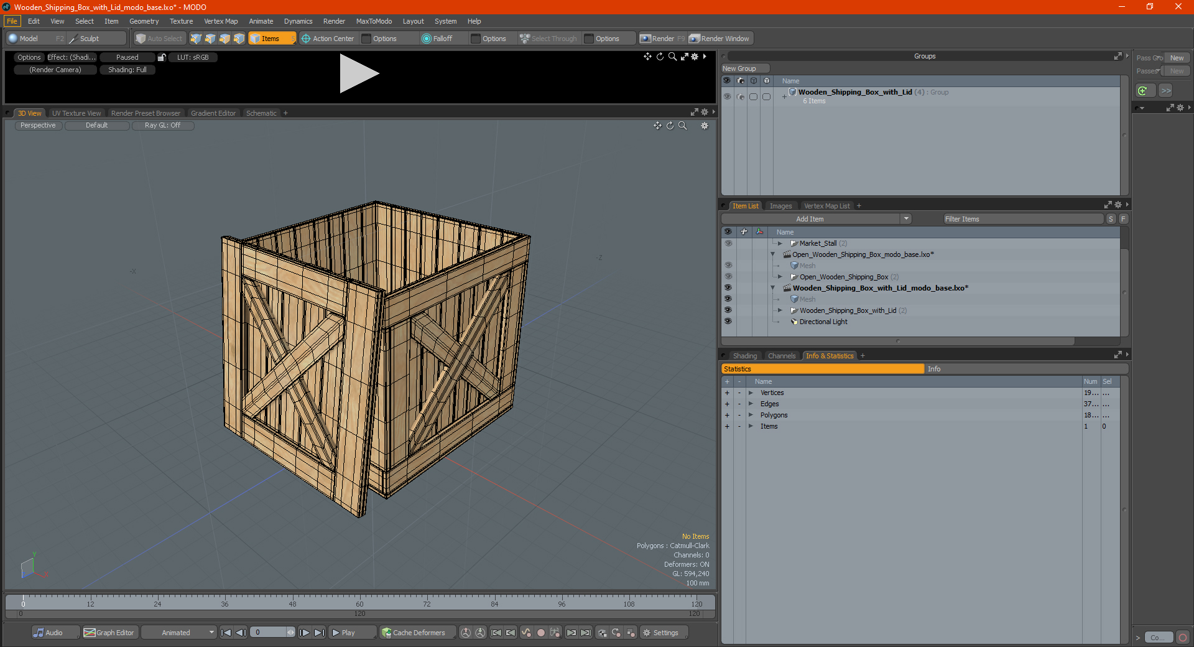Expand the Edges statistics row
Screen dimensions: 1194x647
[751, 404]
